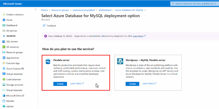Open Learn More link for Wordpress card
Image resolution: width=219 pixels, height=109 pixels.
[x=149, y=84]
